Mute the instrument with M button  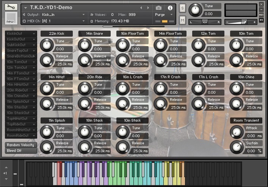pyautogui.click(x=183, y=20)
